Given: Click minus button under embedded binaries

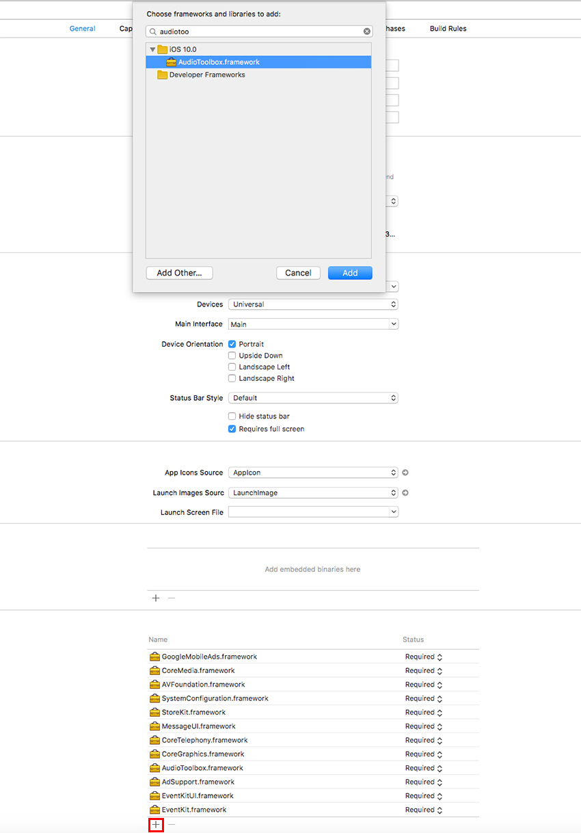Looking at the screenshot, I should [x=172, y=598].
